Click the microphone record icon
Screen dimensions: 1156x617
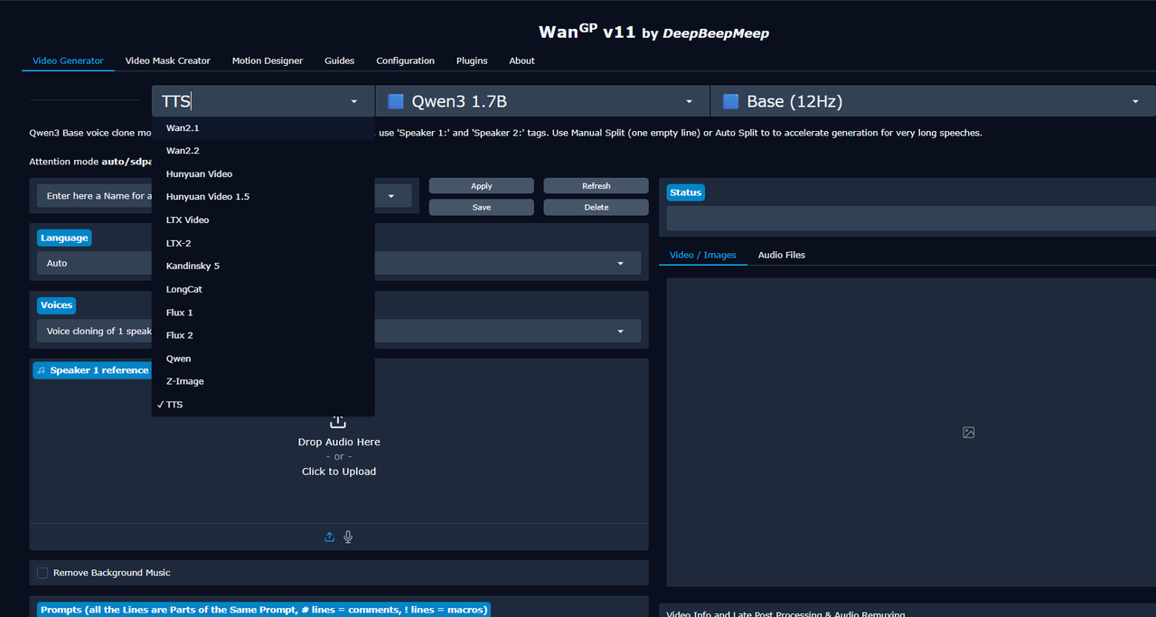[348, 537]
